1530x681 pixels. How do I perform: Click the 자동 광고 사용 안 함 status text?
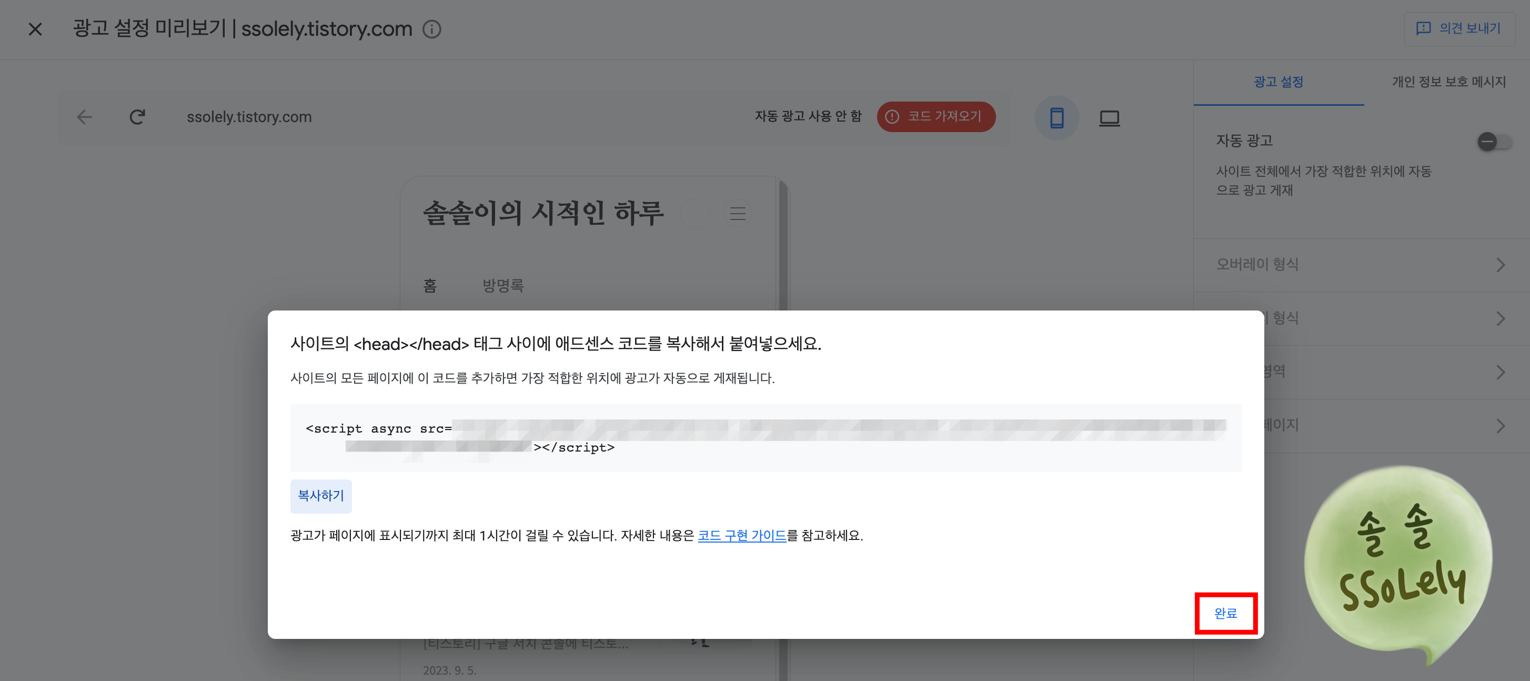click(x=808, y=116)
